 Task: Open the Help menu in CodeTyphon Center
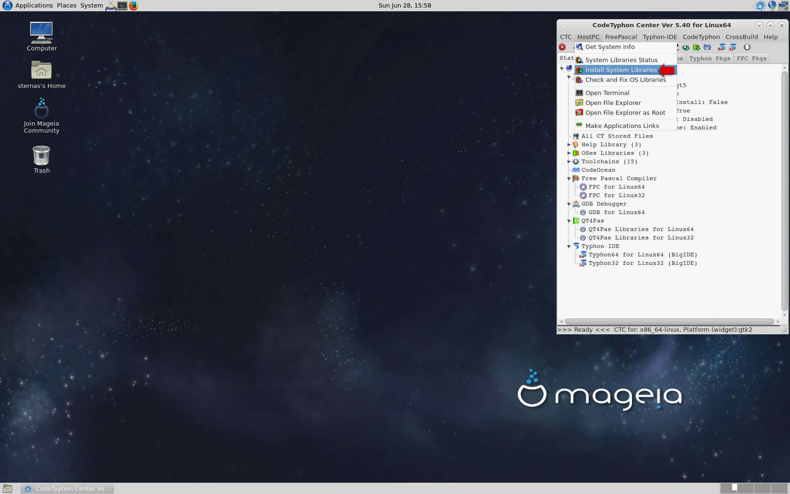[x=770, y=37]
